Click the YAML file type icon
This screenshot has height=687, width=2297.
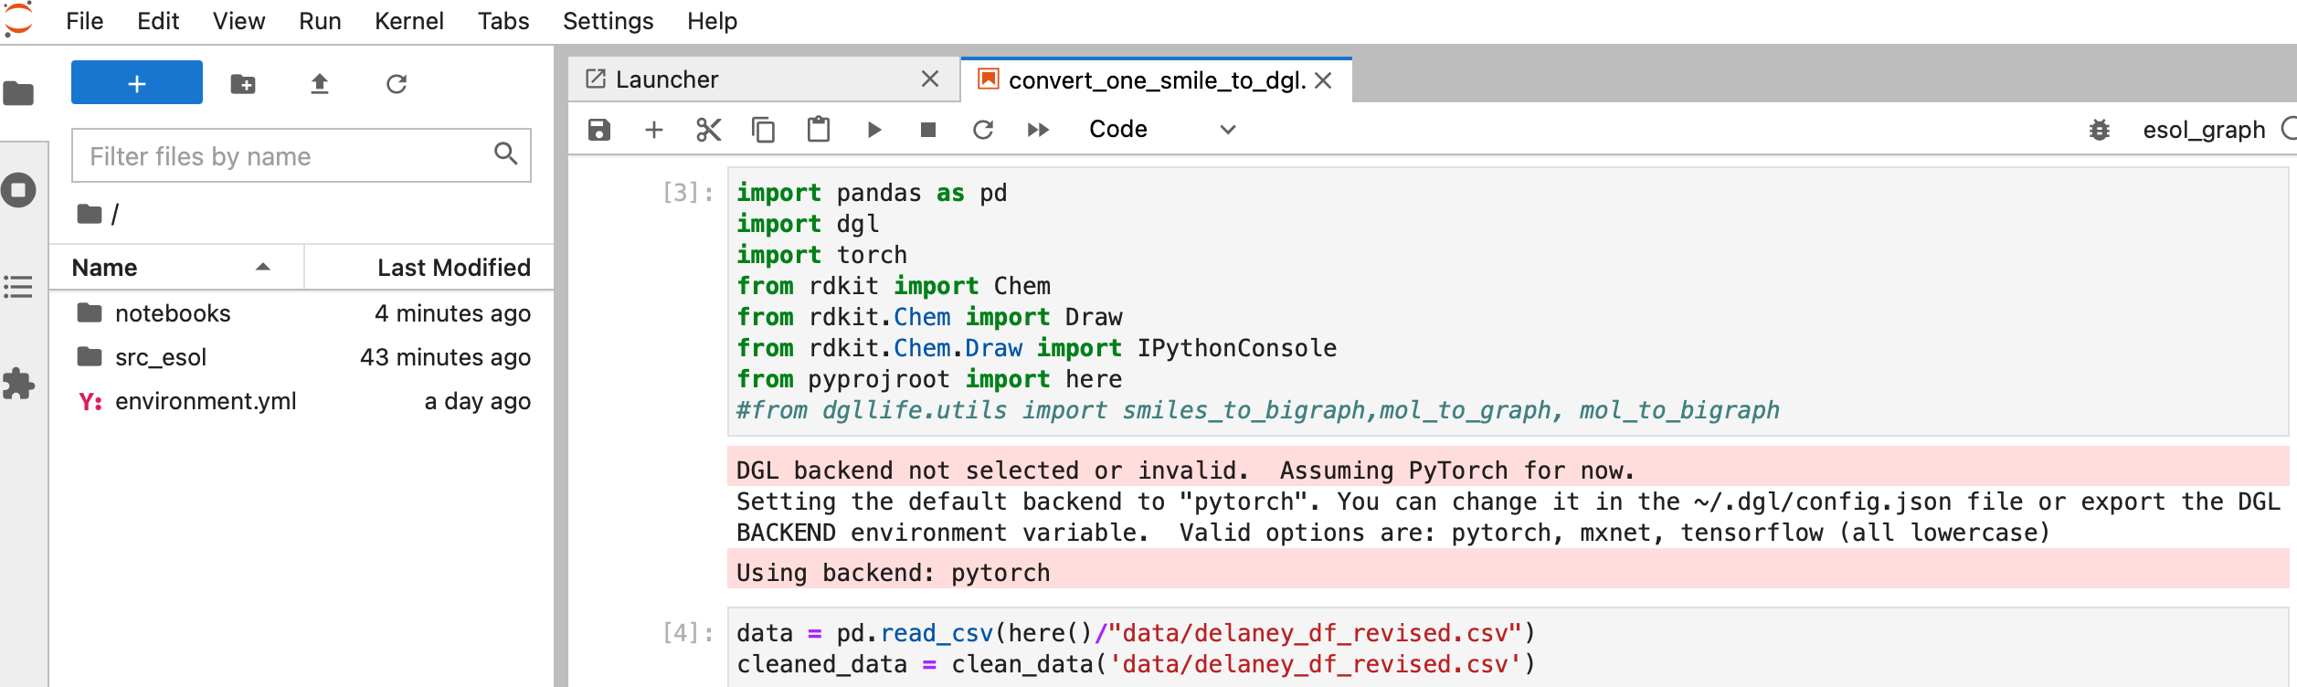(90, 402)
